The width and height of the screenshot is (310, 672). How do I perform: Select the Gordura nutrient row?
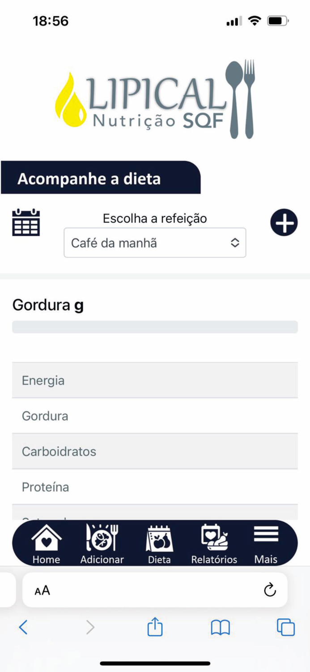point(155,416)
